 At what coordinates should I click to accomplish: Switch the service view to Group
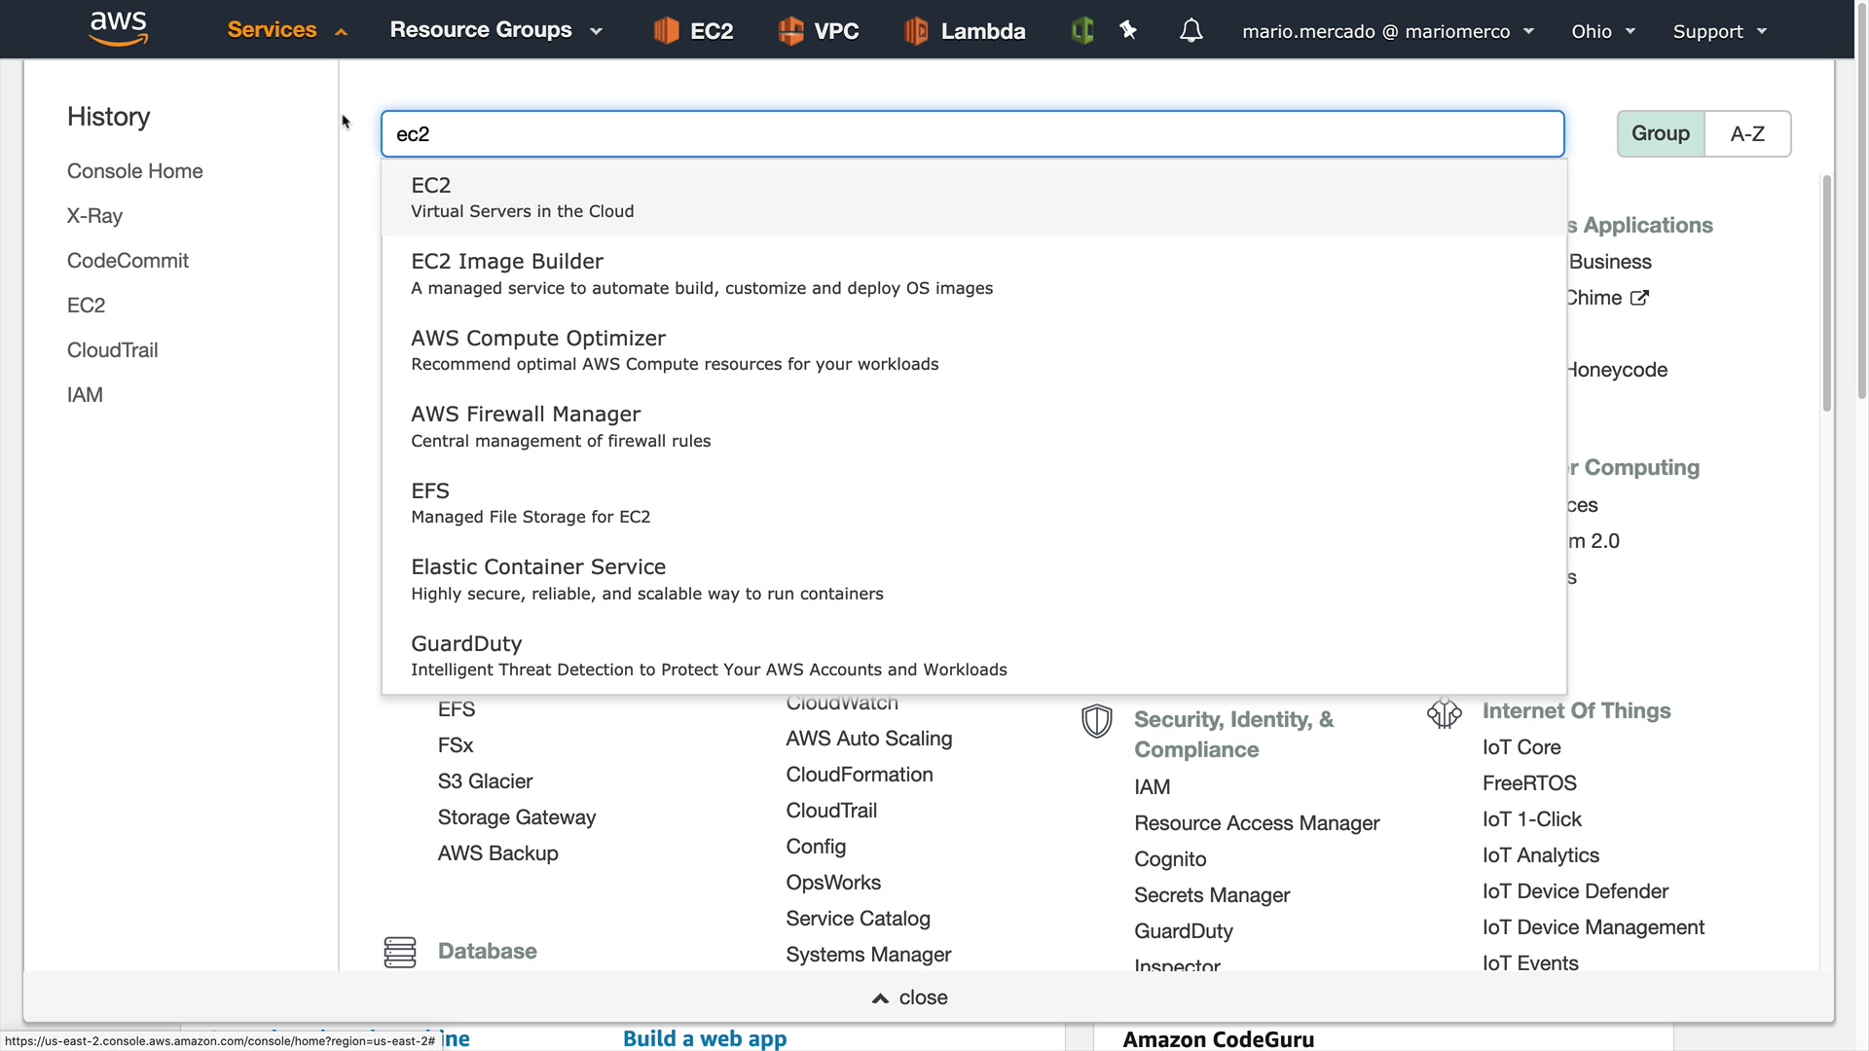(1661, 134)
